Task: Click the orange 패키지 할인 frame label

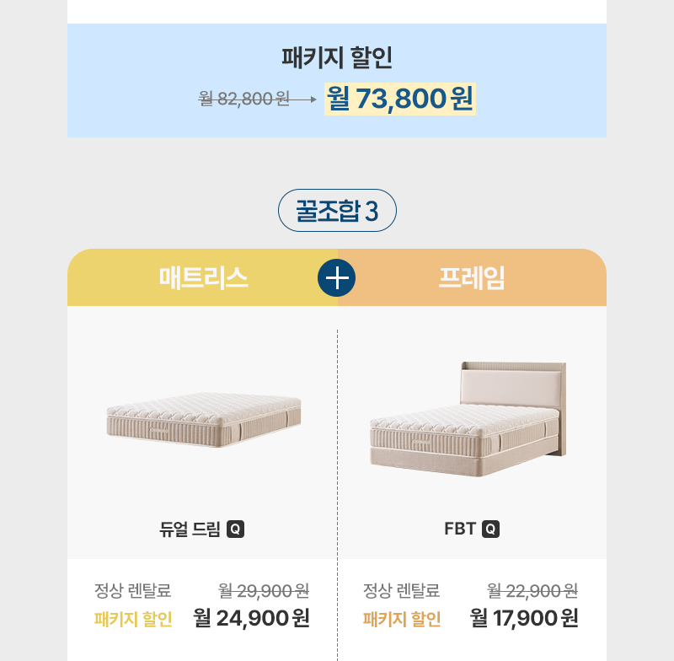Action: (402, 620)
